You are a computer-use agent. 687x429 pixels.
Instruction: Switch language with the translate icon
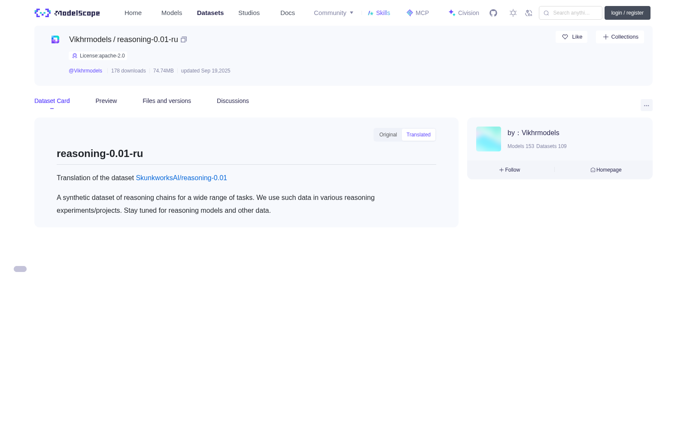click(x=529, y=13)
